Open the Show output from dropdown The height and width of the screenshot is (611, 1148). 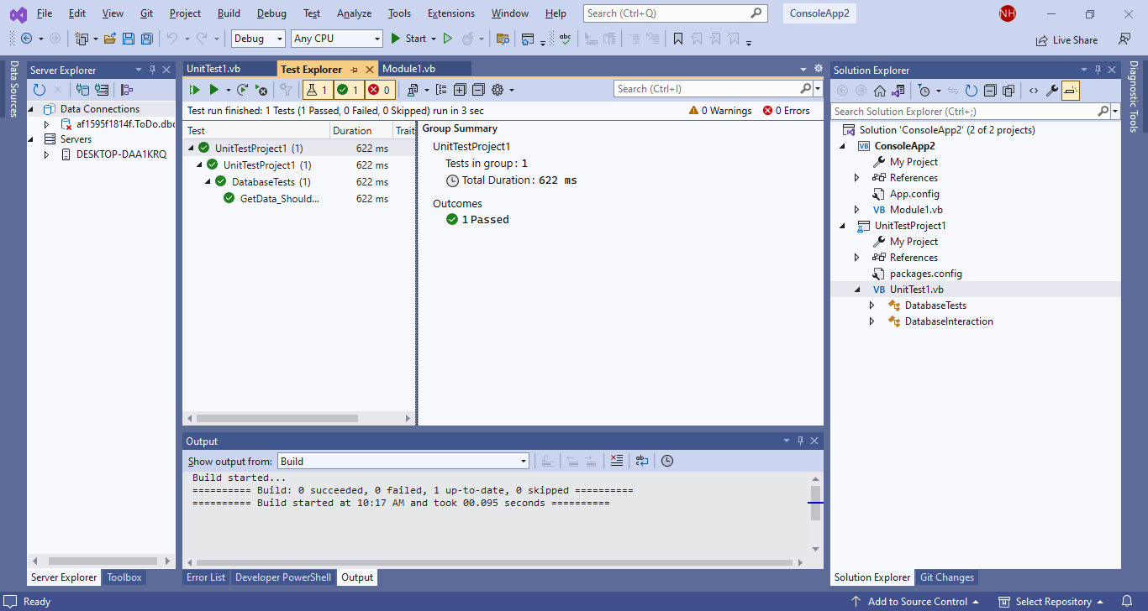[403, 461]
